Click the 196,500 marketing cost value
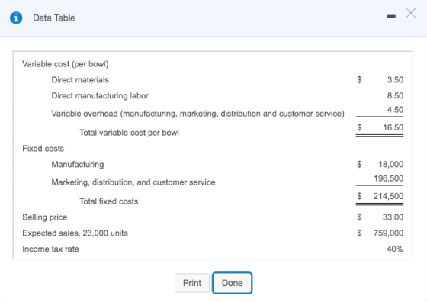The width and height of the screenshot is (427, 302). pos(389,178)
